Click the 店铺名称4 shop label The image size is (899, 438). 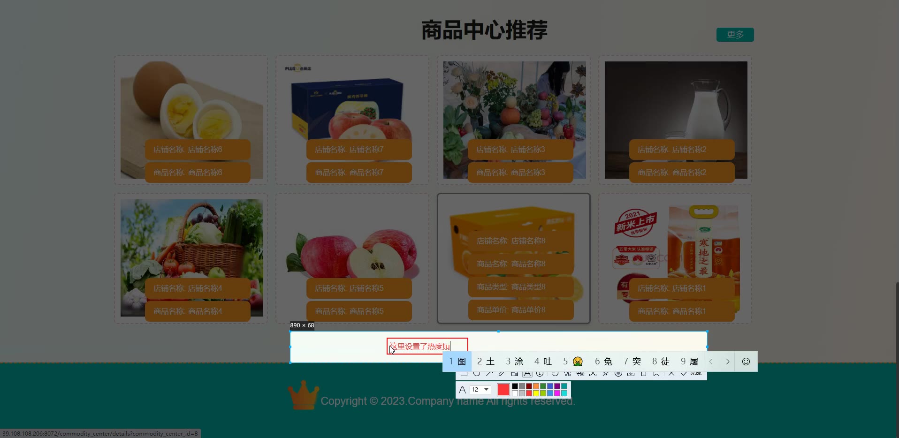point(198,288)
